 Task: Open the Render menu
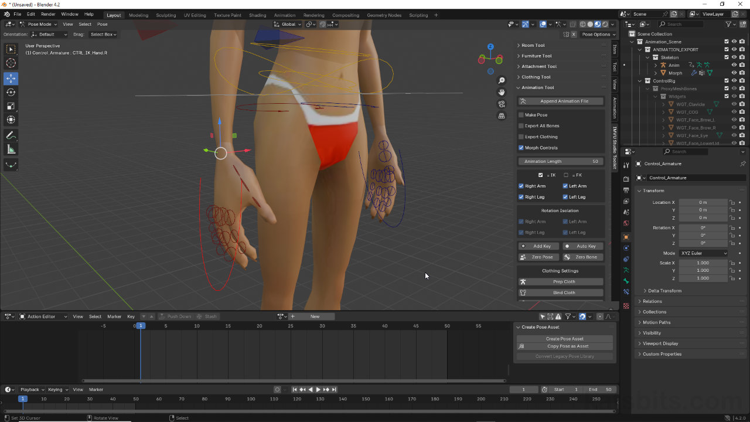[48, 14]
